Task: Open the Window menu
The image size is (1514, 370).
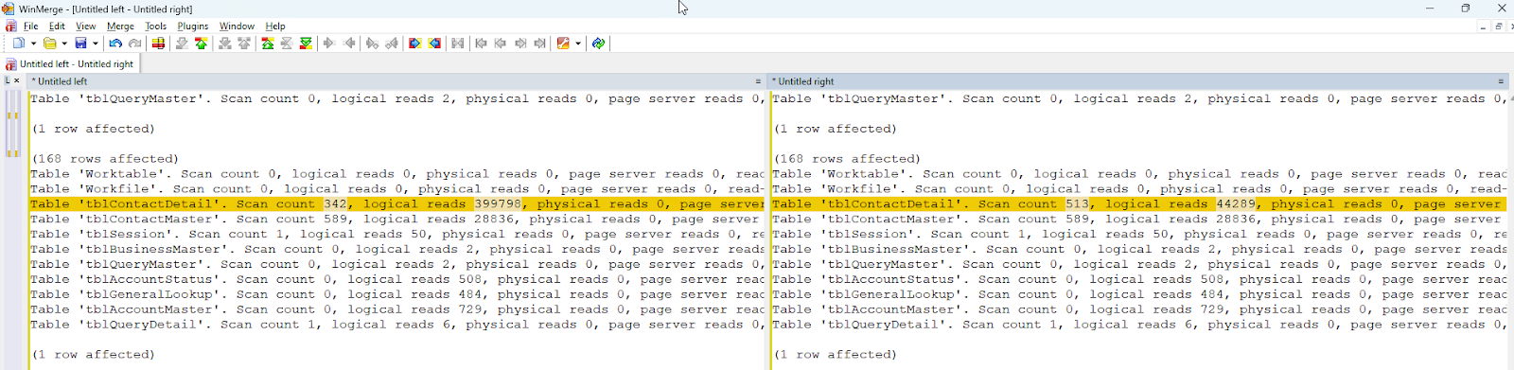Action: coord(237,26)
